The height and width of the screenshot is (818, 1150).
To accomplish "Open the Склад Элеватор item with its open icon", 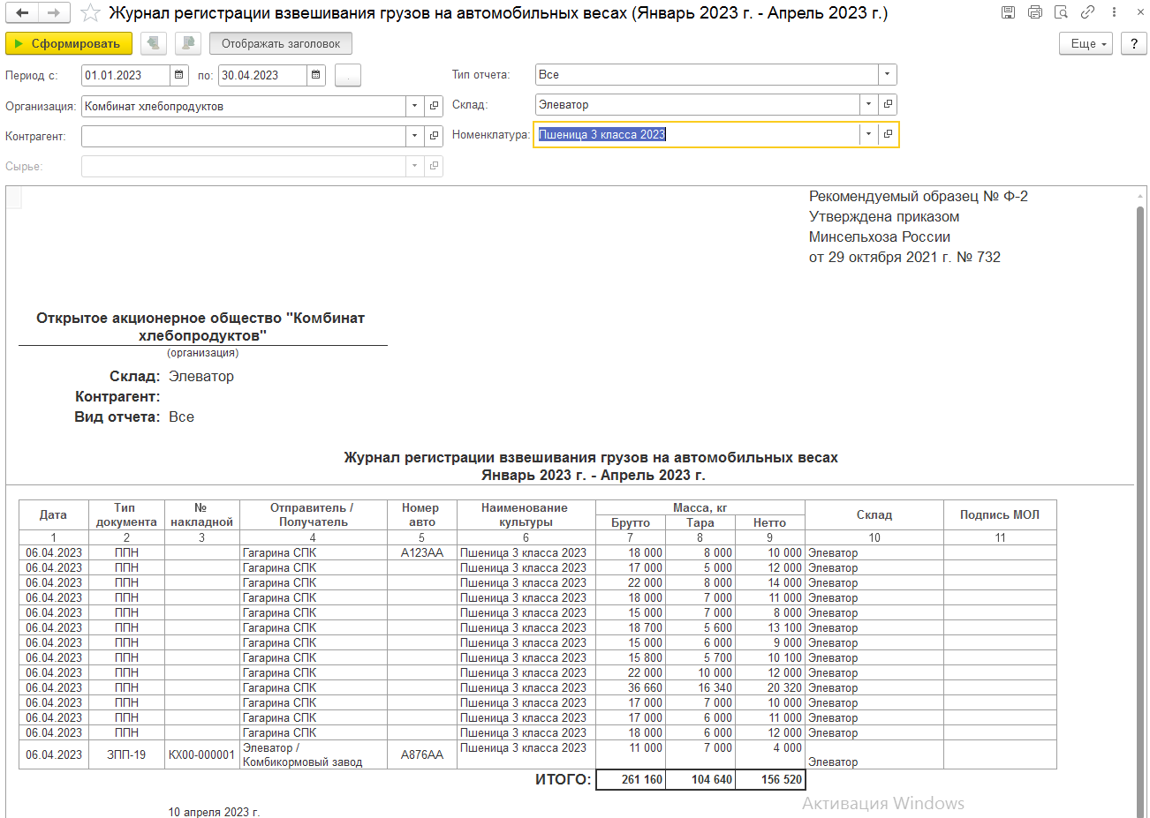I will (888, 104).
